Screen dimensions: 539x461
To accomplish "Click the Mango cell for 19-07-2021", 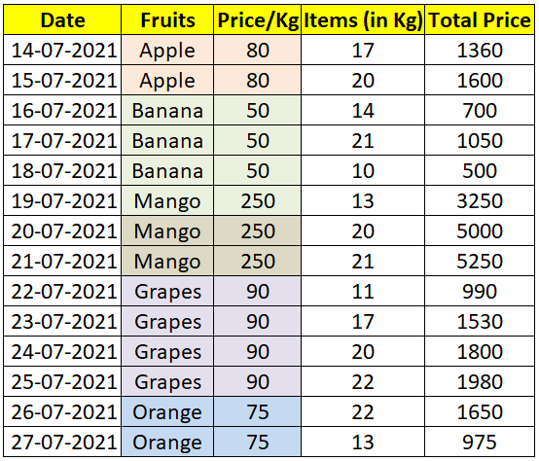I will tap(167, 201).
